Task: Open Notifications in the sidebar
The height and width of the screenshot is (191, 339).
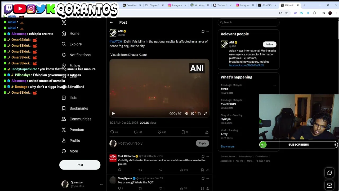Action: tap(76, 55)
